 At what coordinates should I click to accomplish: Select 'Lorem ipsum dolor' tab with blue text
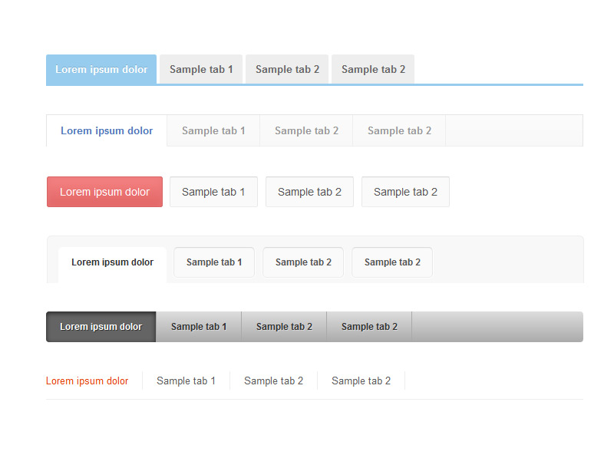click(107, 130)
